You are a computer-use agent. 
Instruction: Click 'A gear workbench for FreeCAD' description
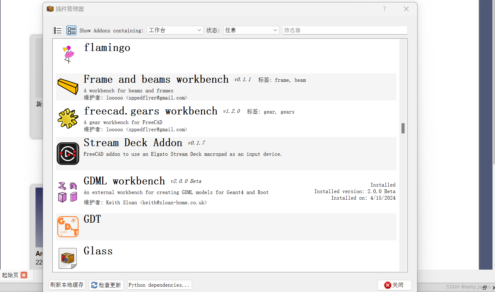[123, 123]
